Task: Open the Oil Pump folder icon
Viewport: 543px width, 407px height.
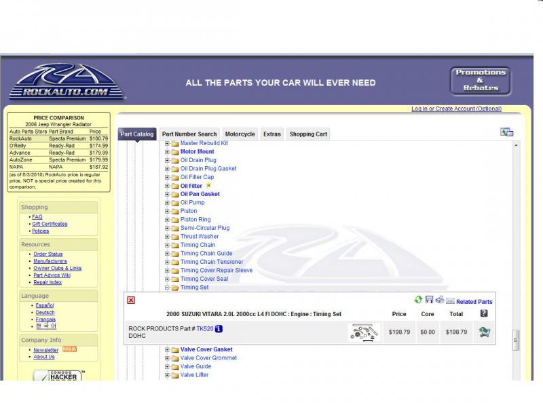Action: point(175,203)
